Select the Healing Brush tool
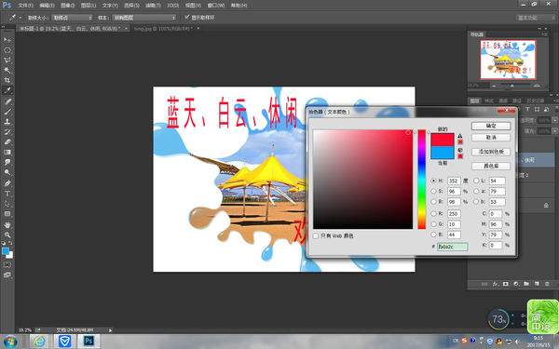 [x=7, y=101]
